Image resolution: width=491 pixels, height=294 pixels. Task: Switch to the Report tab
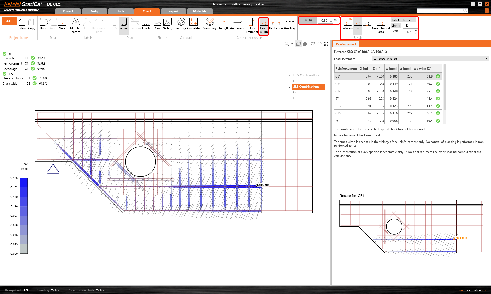[173, 11]
